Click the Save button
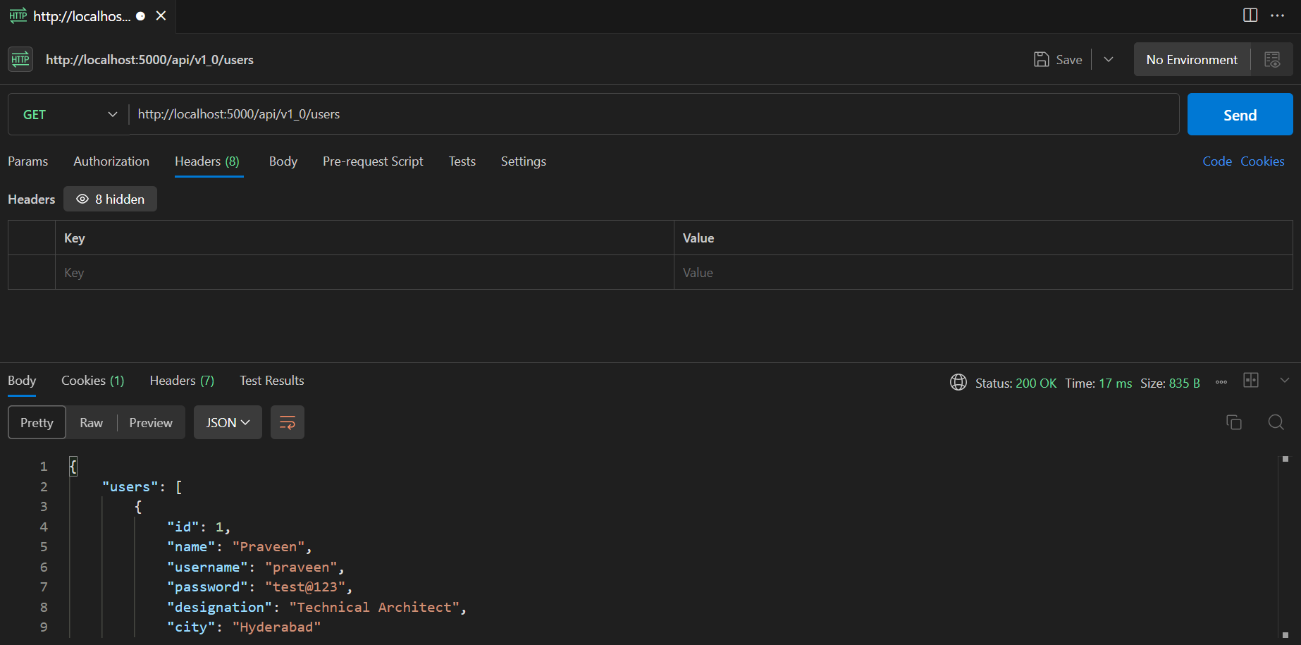 pos(1058,60)
